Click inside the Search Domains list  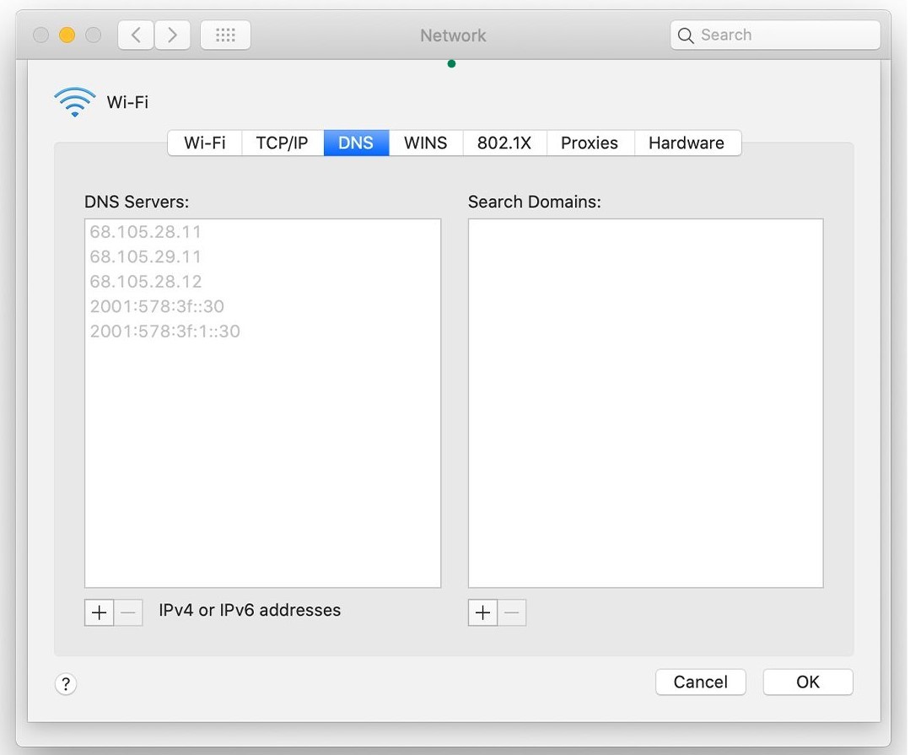coord(645,402)
